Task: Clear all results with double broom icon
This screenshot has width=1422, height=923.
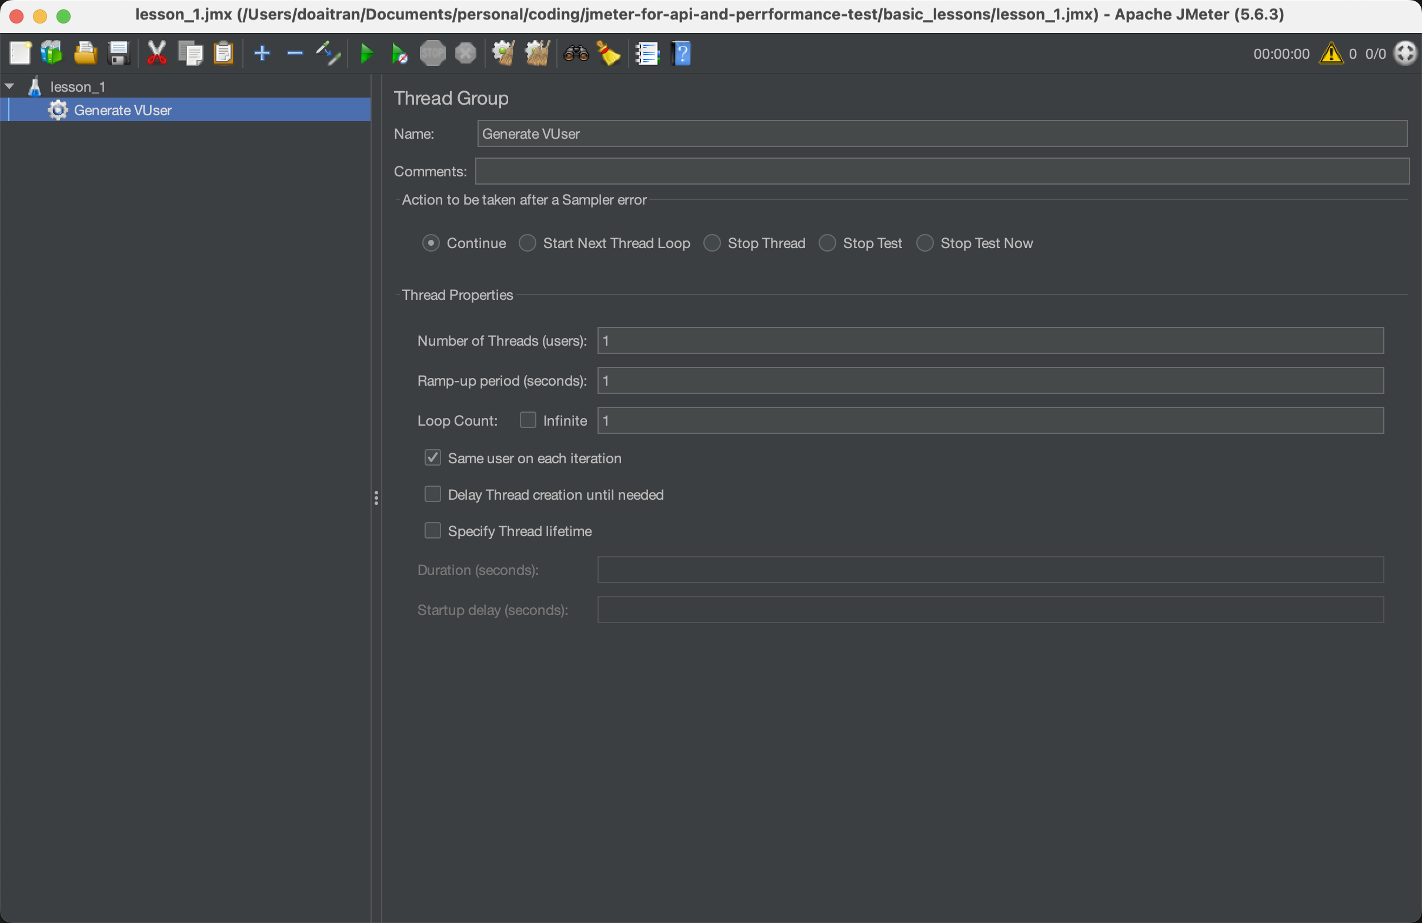Action: tap(537, 53)
